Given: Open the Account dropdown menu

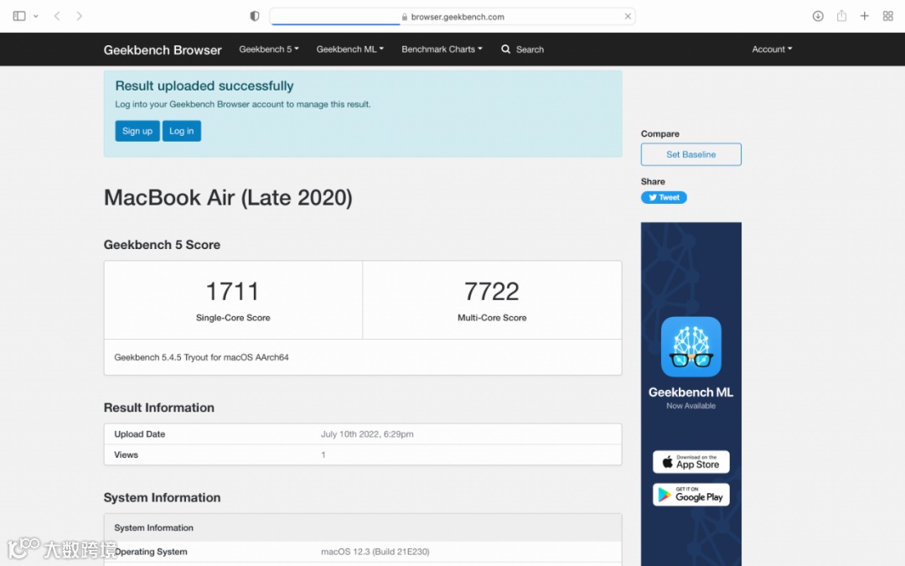Looking at the screenshot, I should (772, 49).
